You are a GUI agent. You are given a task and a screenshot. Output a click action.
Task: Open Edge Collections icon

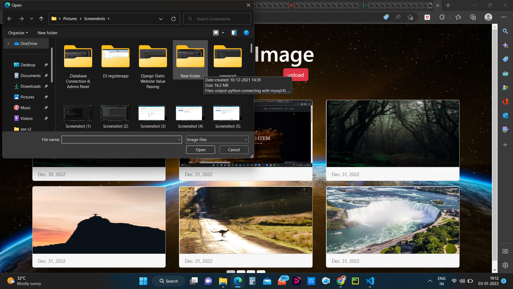pos(473,17)
